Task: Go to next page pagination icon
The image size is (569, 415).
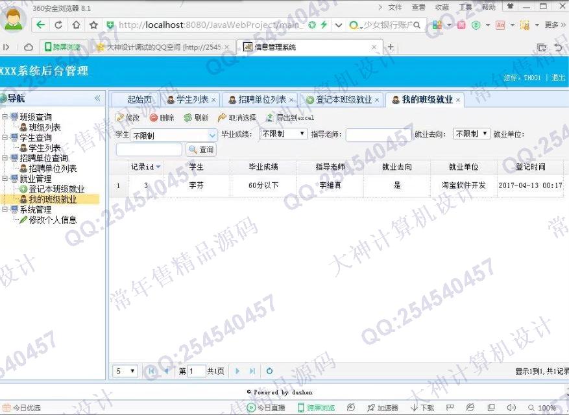Action: pos(237,371)
